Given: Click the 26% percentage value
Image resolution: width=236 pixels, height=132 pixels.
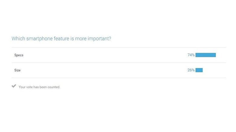Looking at the screenshot, I should (191, 70).
